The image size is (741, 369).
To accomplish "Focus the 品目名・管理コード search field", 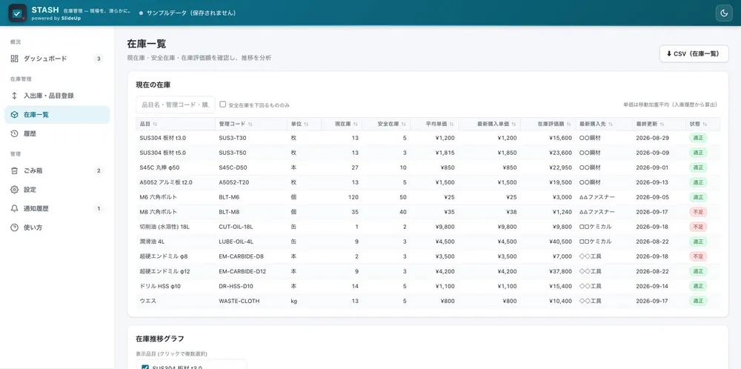I will point(176,104).
